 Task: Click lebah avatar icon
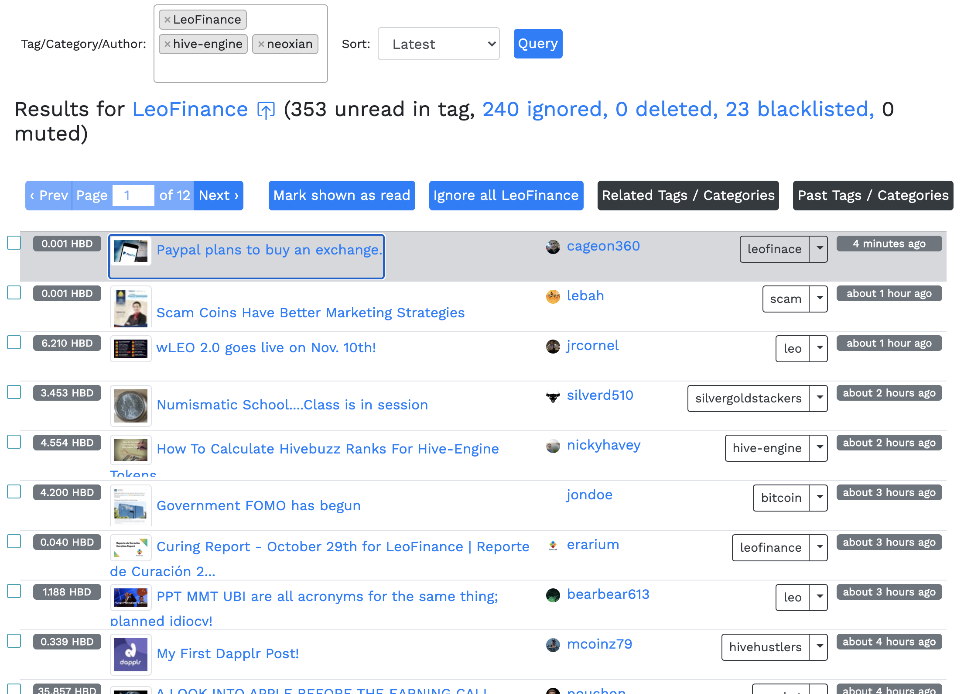click(x=553, y=296)
